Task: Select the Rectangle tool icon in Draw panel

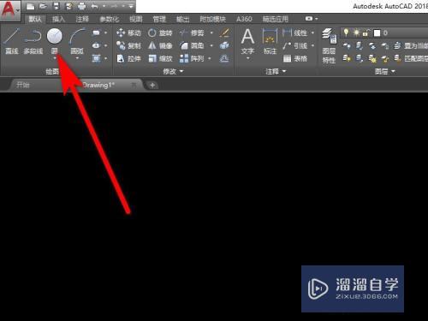Action: coord(97,33)
